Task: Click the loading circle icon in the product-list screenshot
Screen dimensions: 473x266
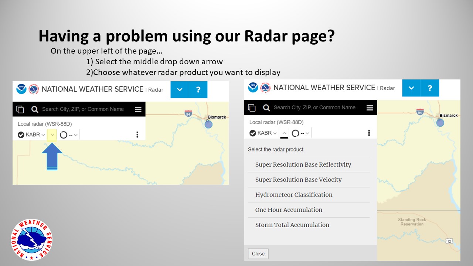Action: [295, 133]
